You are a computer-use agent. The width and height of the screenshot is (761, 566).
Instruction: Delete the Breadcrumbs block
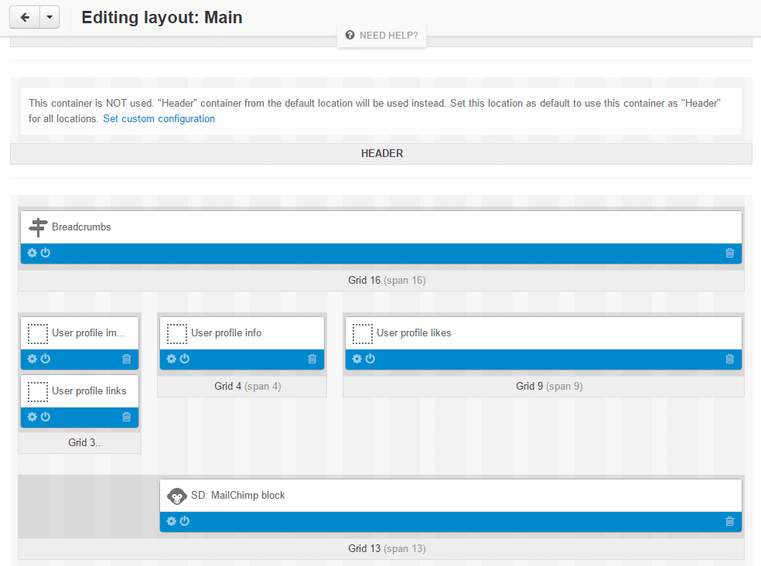(x=729, y=253)
